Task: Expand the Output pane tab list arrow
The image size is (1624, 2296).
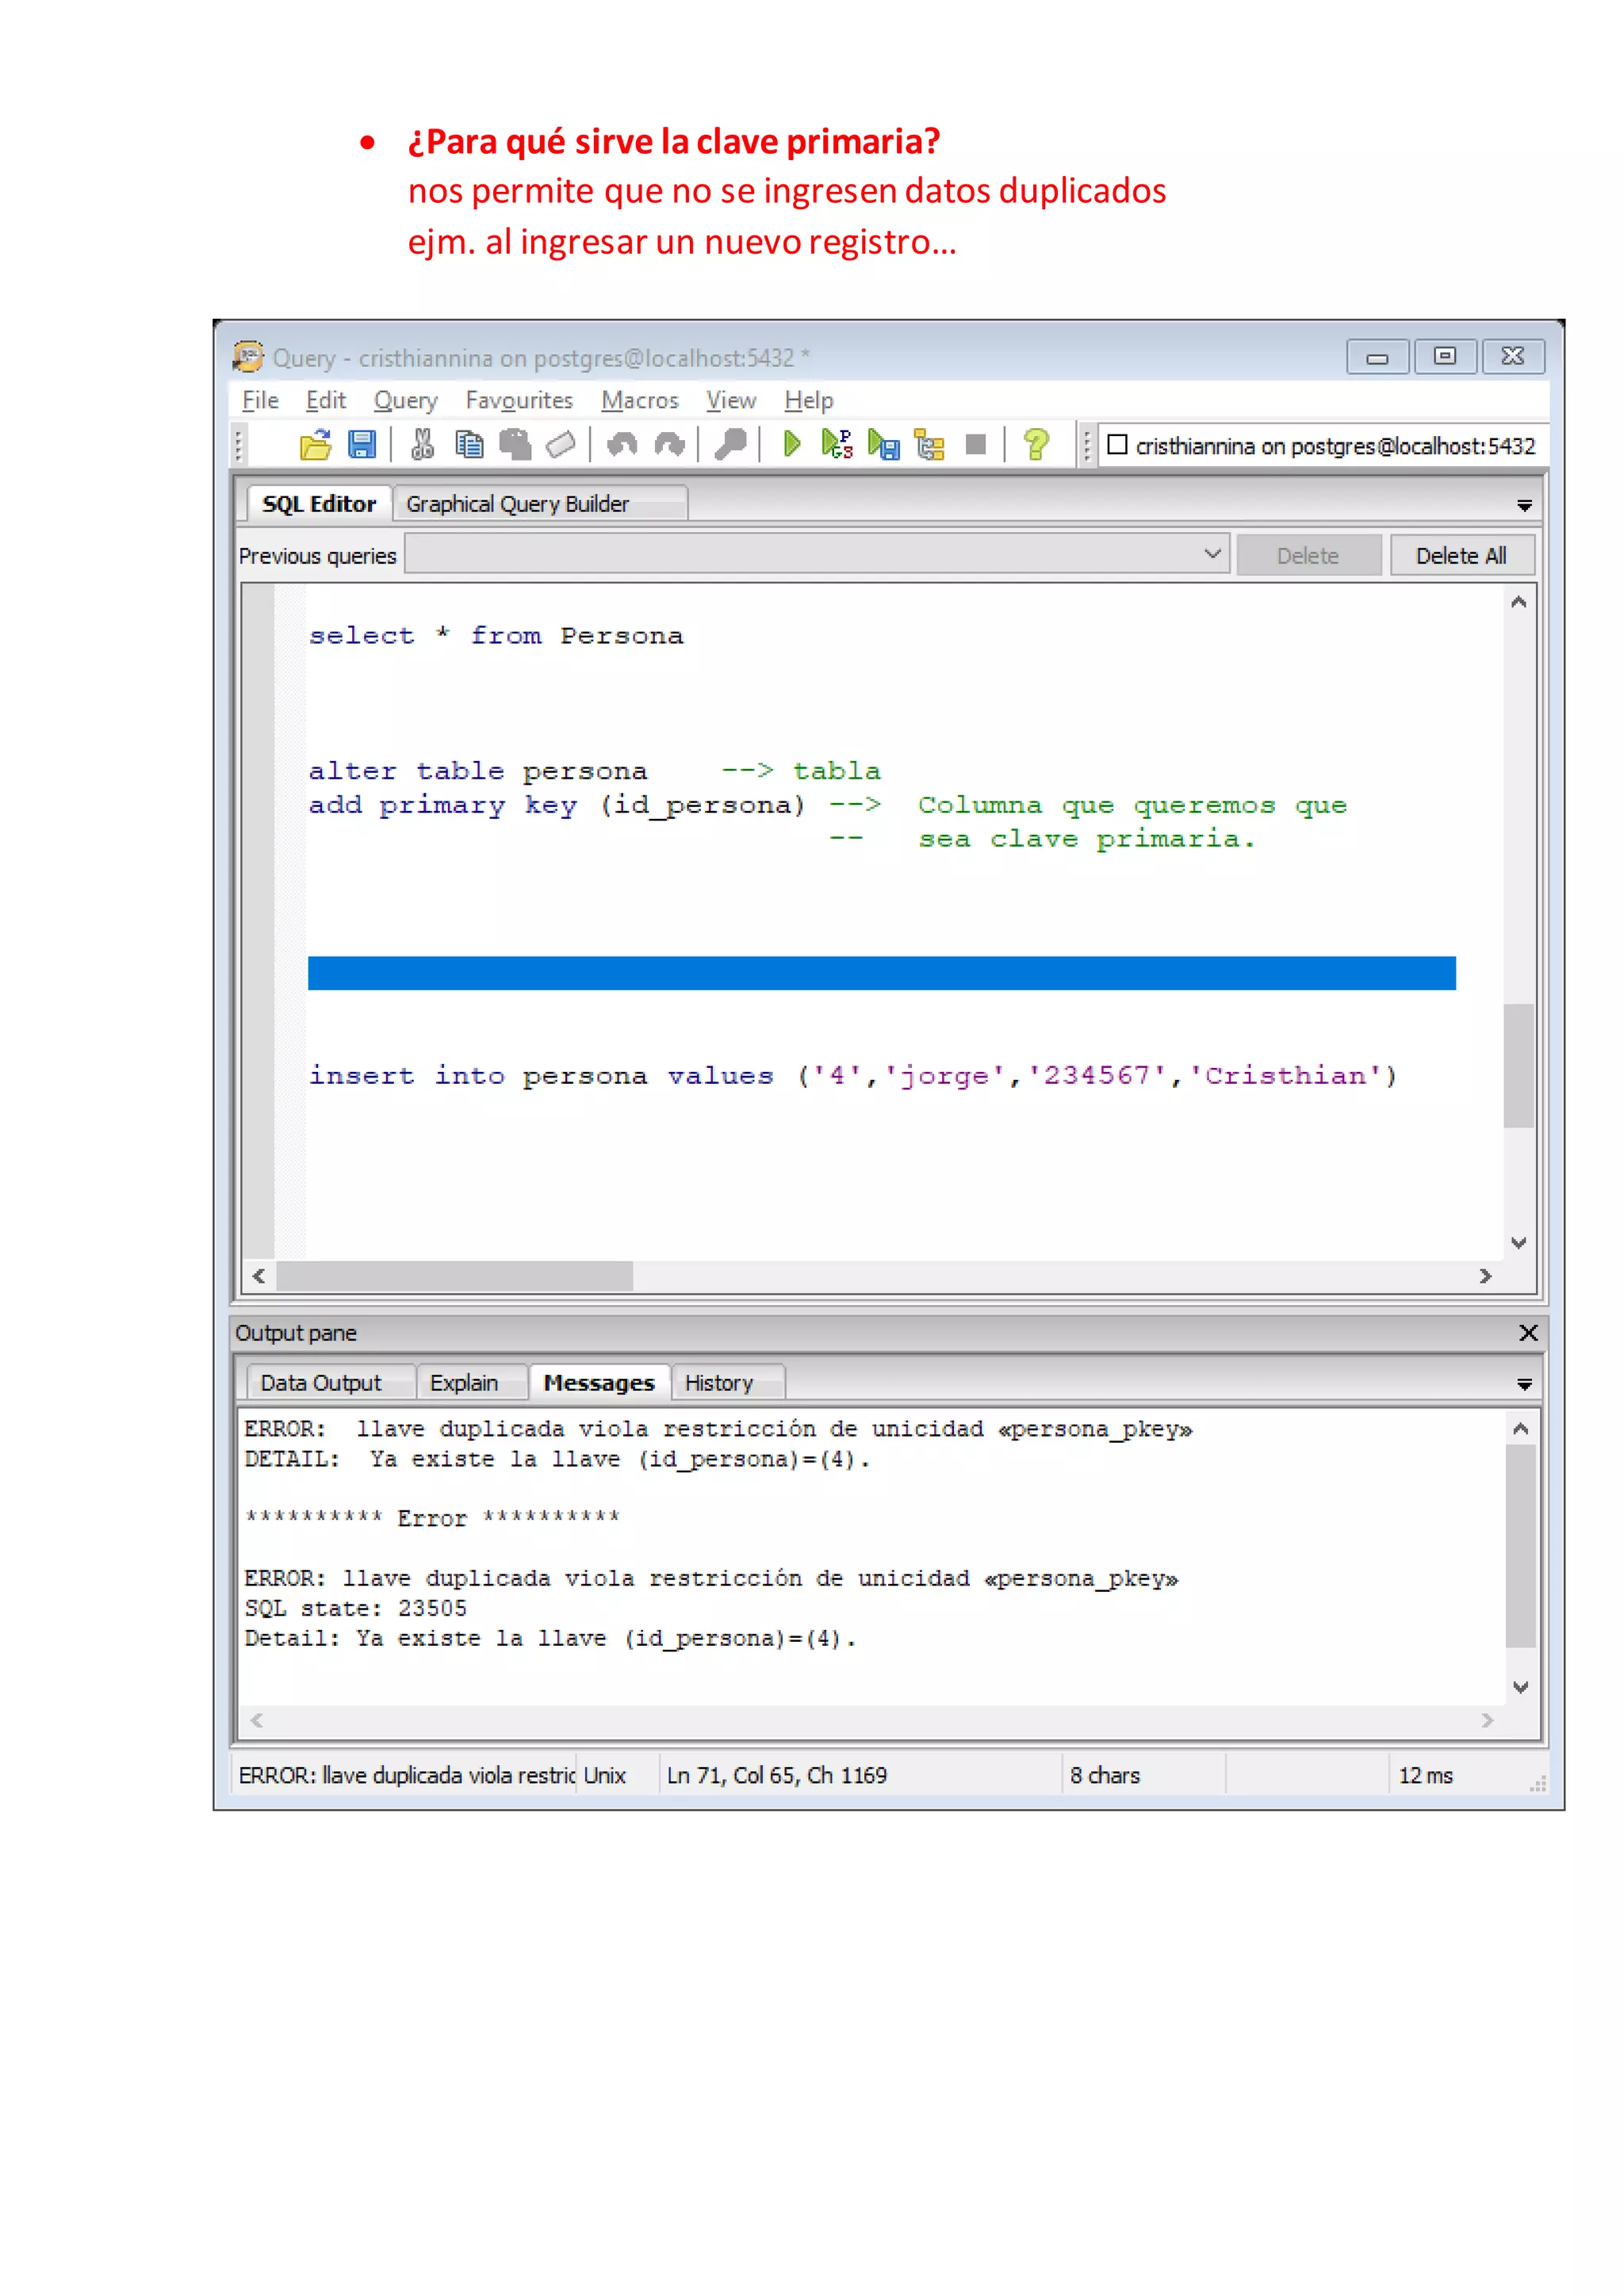Action: click(x=1524, y=1385)
